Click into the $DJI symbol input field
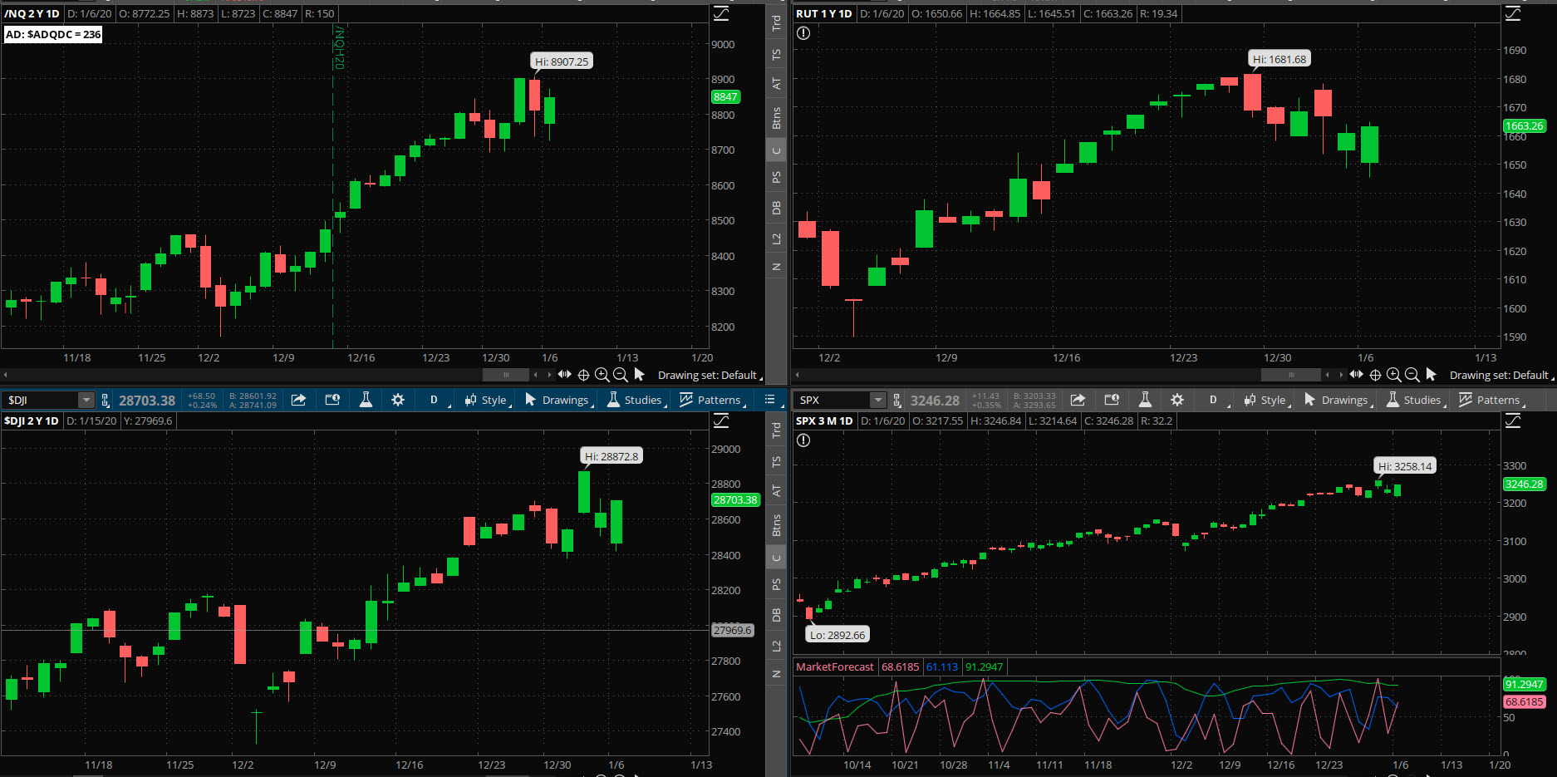 point(42,400)
